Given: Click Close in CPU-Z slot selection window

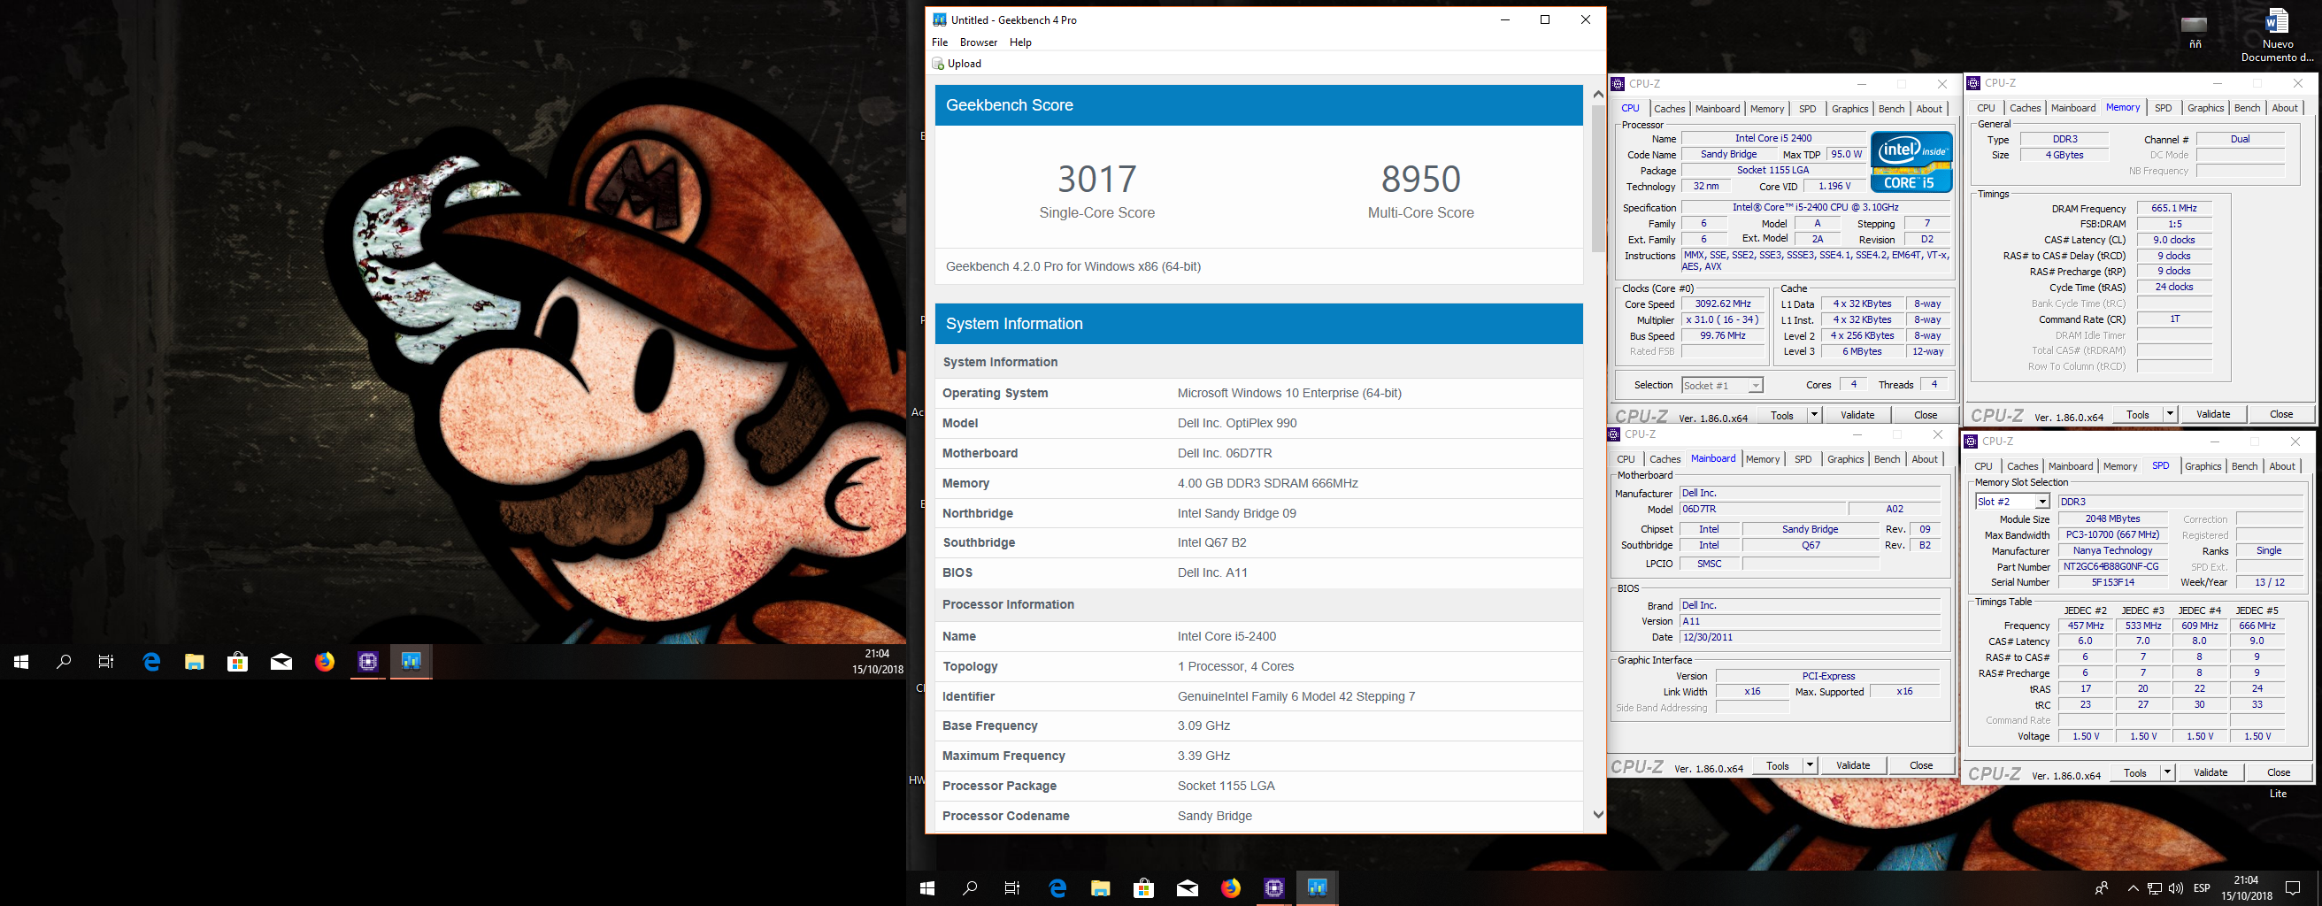Looking at the screenshot, I should [x=2278, y=772].
